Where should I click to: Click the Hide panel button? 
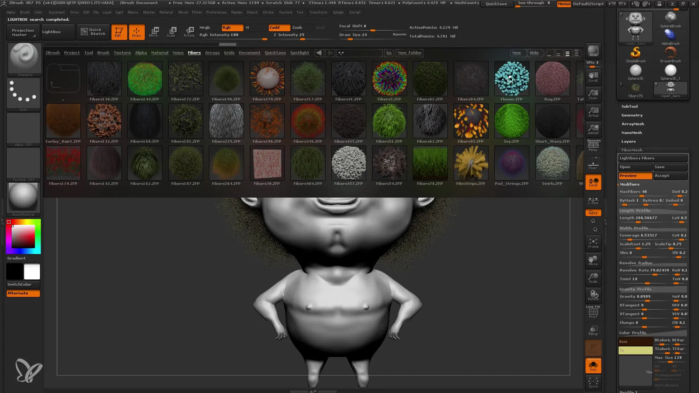pos(534,53)
